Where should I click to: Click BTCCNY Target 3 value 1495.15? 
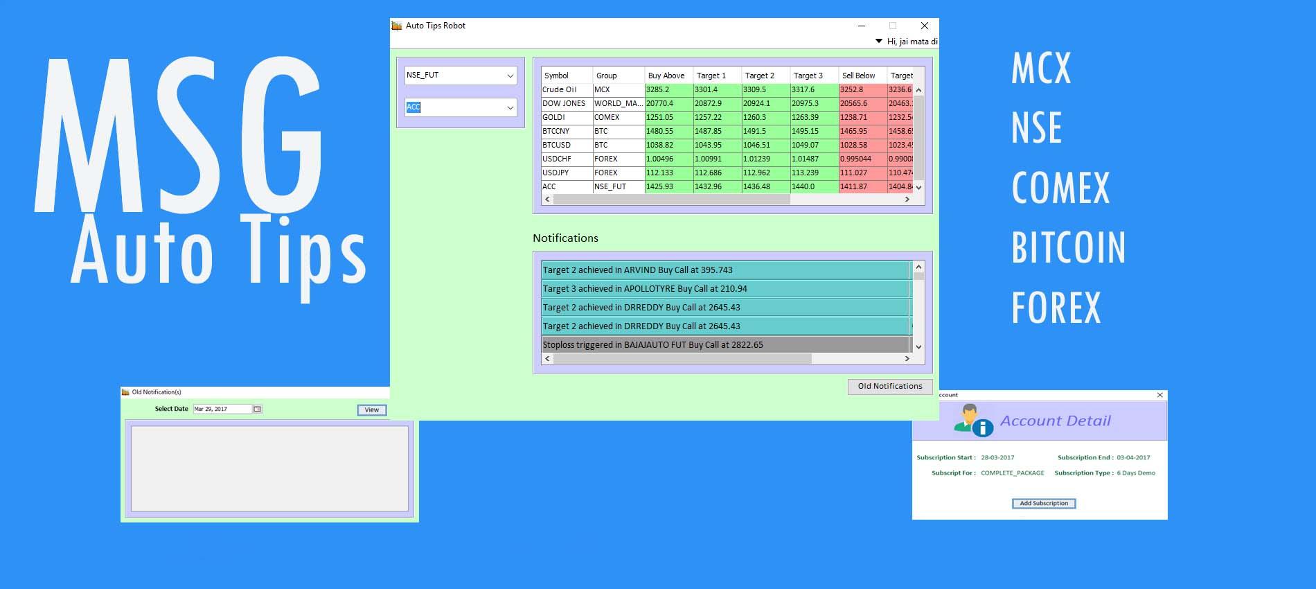[815, 132]
